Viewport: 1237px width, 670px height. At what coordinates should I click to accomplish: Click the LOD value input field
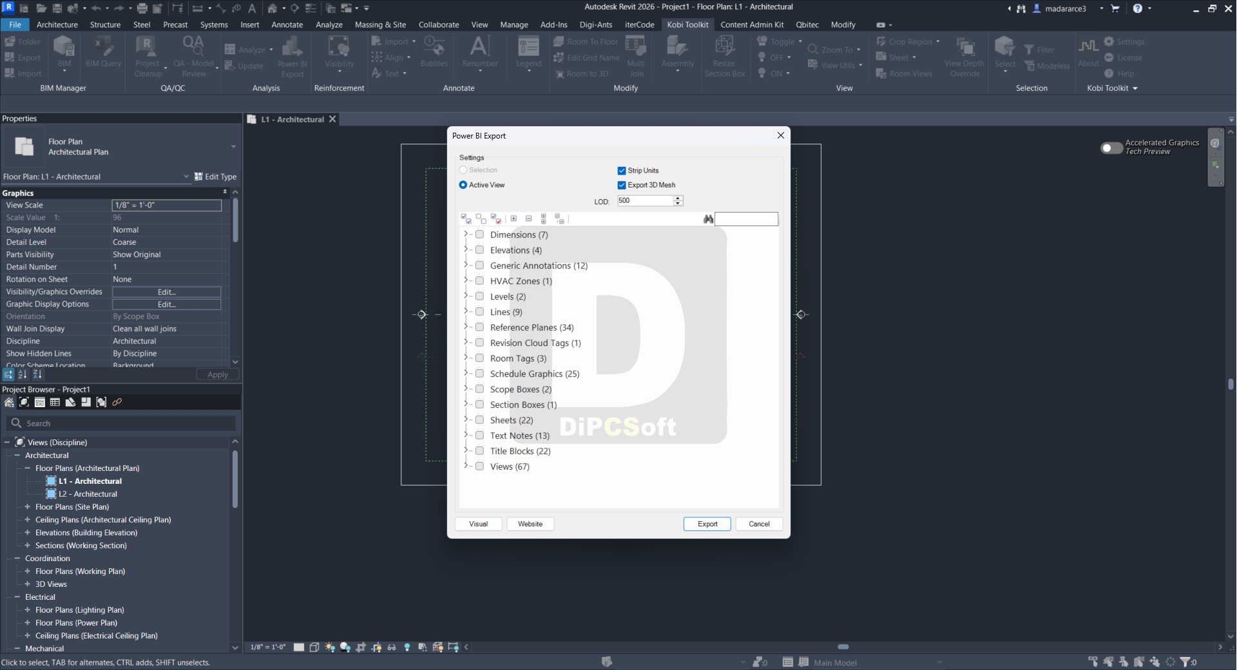[645, 201]
